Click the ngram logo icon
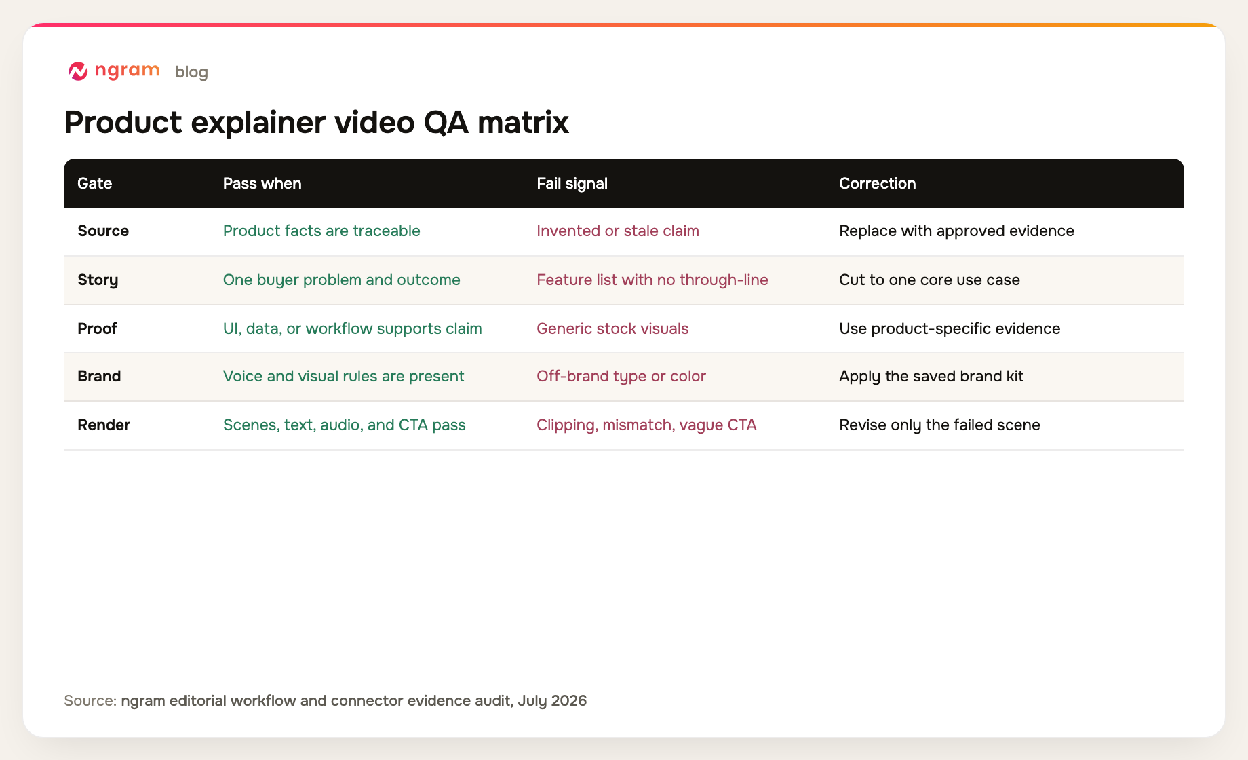This screenshot has height=760, width=1248. (x=79, y=71)
